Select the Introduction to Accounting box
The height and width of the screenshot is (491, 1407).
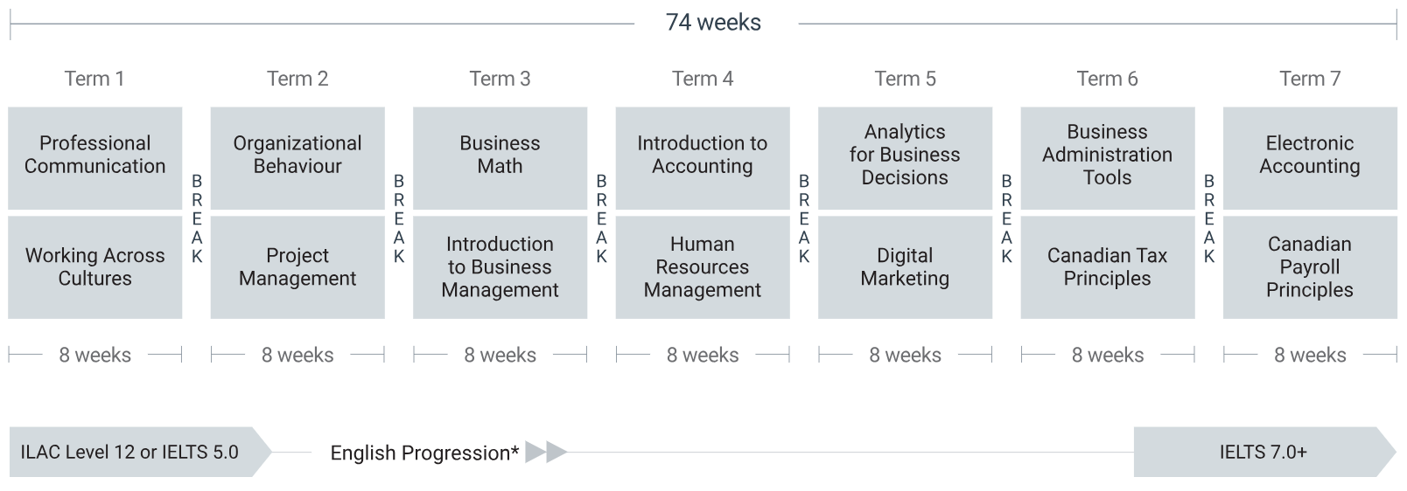coord(703,158)
